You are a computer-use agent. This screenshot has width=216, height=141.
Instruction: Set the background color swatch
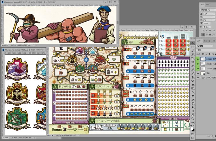click(x=193, y=130)
